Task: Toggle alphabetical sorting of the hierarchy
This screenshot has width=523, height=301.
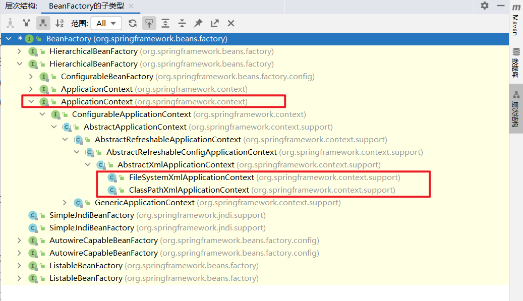Action: (60, 23)
